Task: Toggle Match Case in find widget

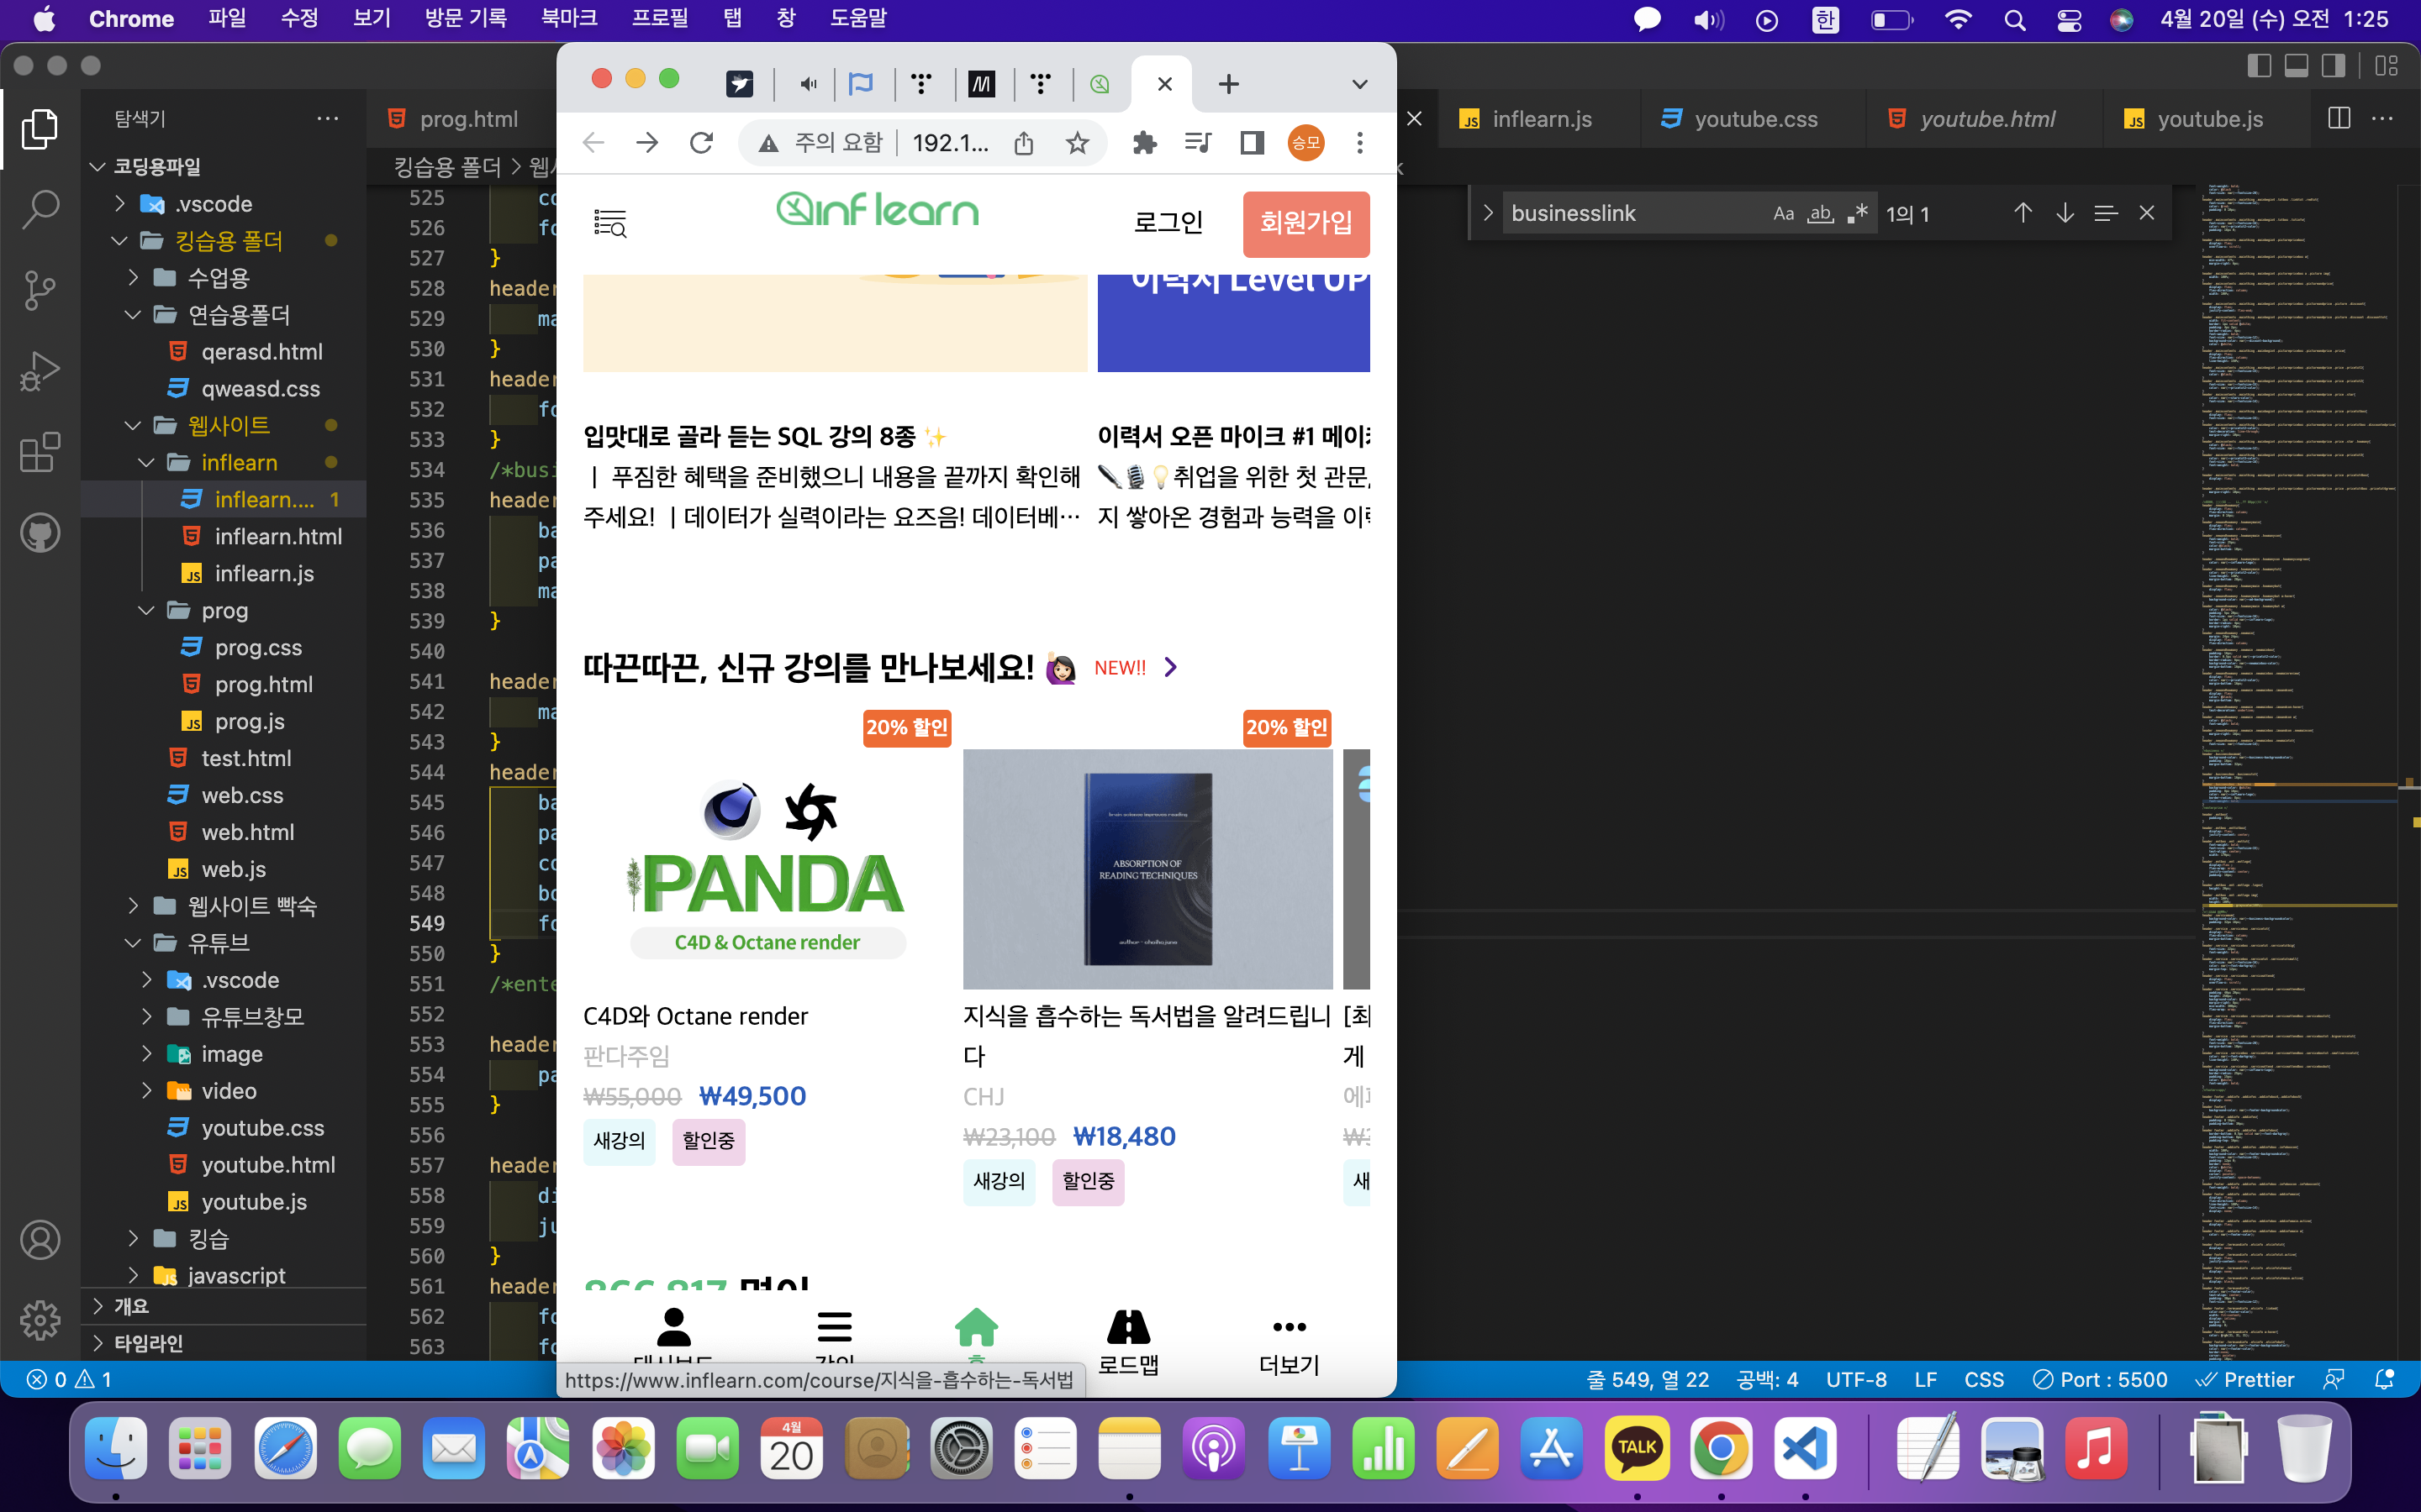Action: (1783, 213)
